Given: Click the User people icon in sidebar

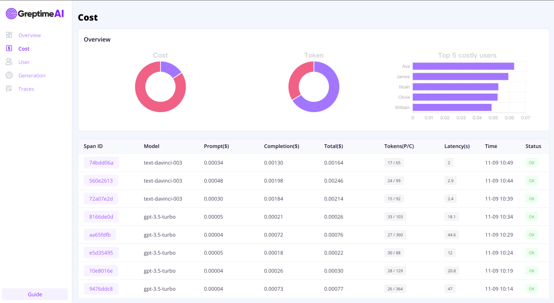Looking at the screenshot, I should [9, 62].
